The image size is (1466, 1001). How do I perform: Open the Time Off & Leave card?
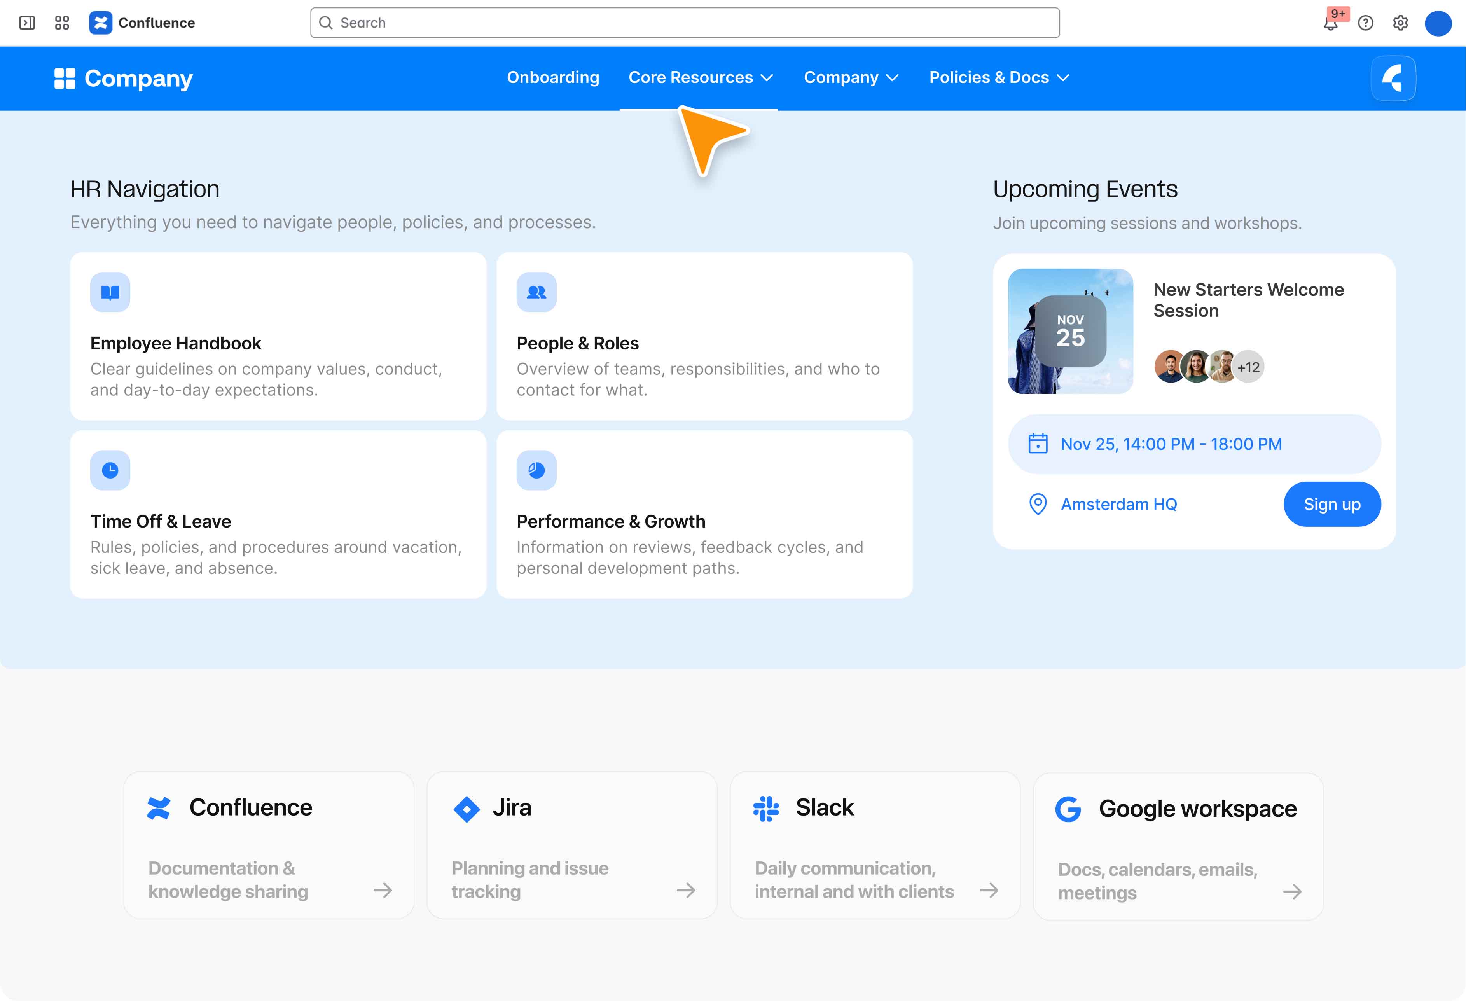(x=278, y=514)
